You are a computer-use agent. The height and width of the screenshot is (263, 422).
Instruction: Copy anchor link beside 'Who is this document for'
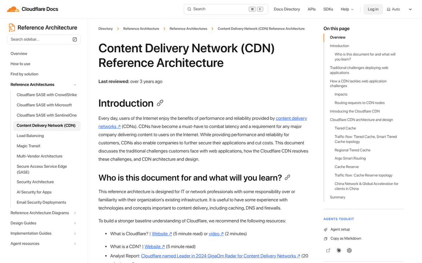coord(287,177)
